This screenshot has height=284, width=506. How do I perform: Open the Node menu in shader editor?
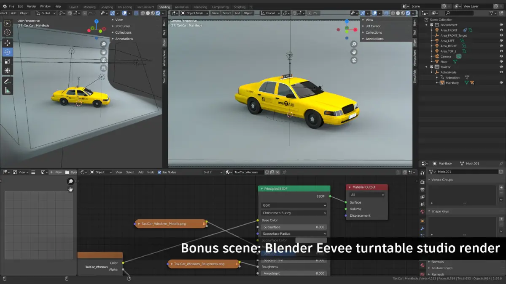coord(151,172)
